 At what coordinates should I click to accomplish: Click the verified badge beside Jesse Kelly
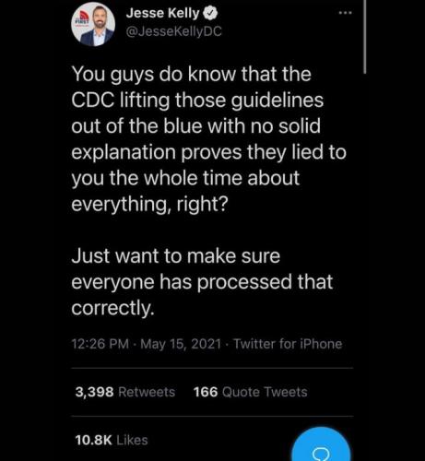(210, 13)
